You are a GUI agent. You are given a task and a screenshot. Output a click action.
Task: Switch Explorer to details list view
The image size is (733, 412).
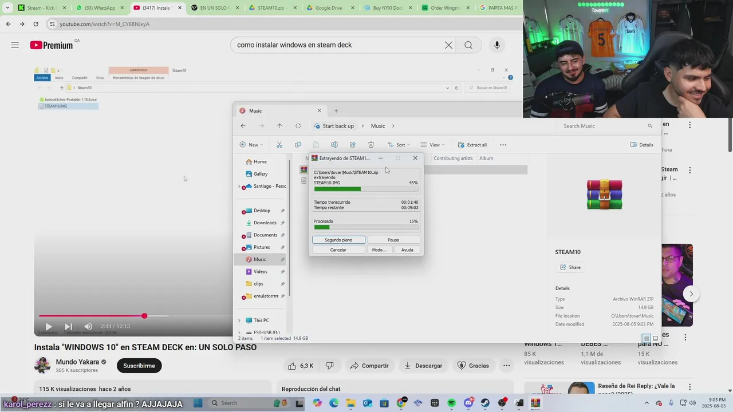[x=646, y=338]
